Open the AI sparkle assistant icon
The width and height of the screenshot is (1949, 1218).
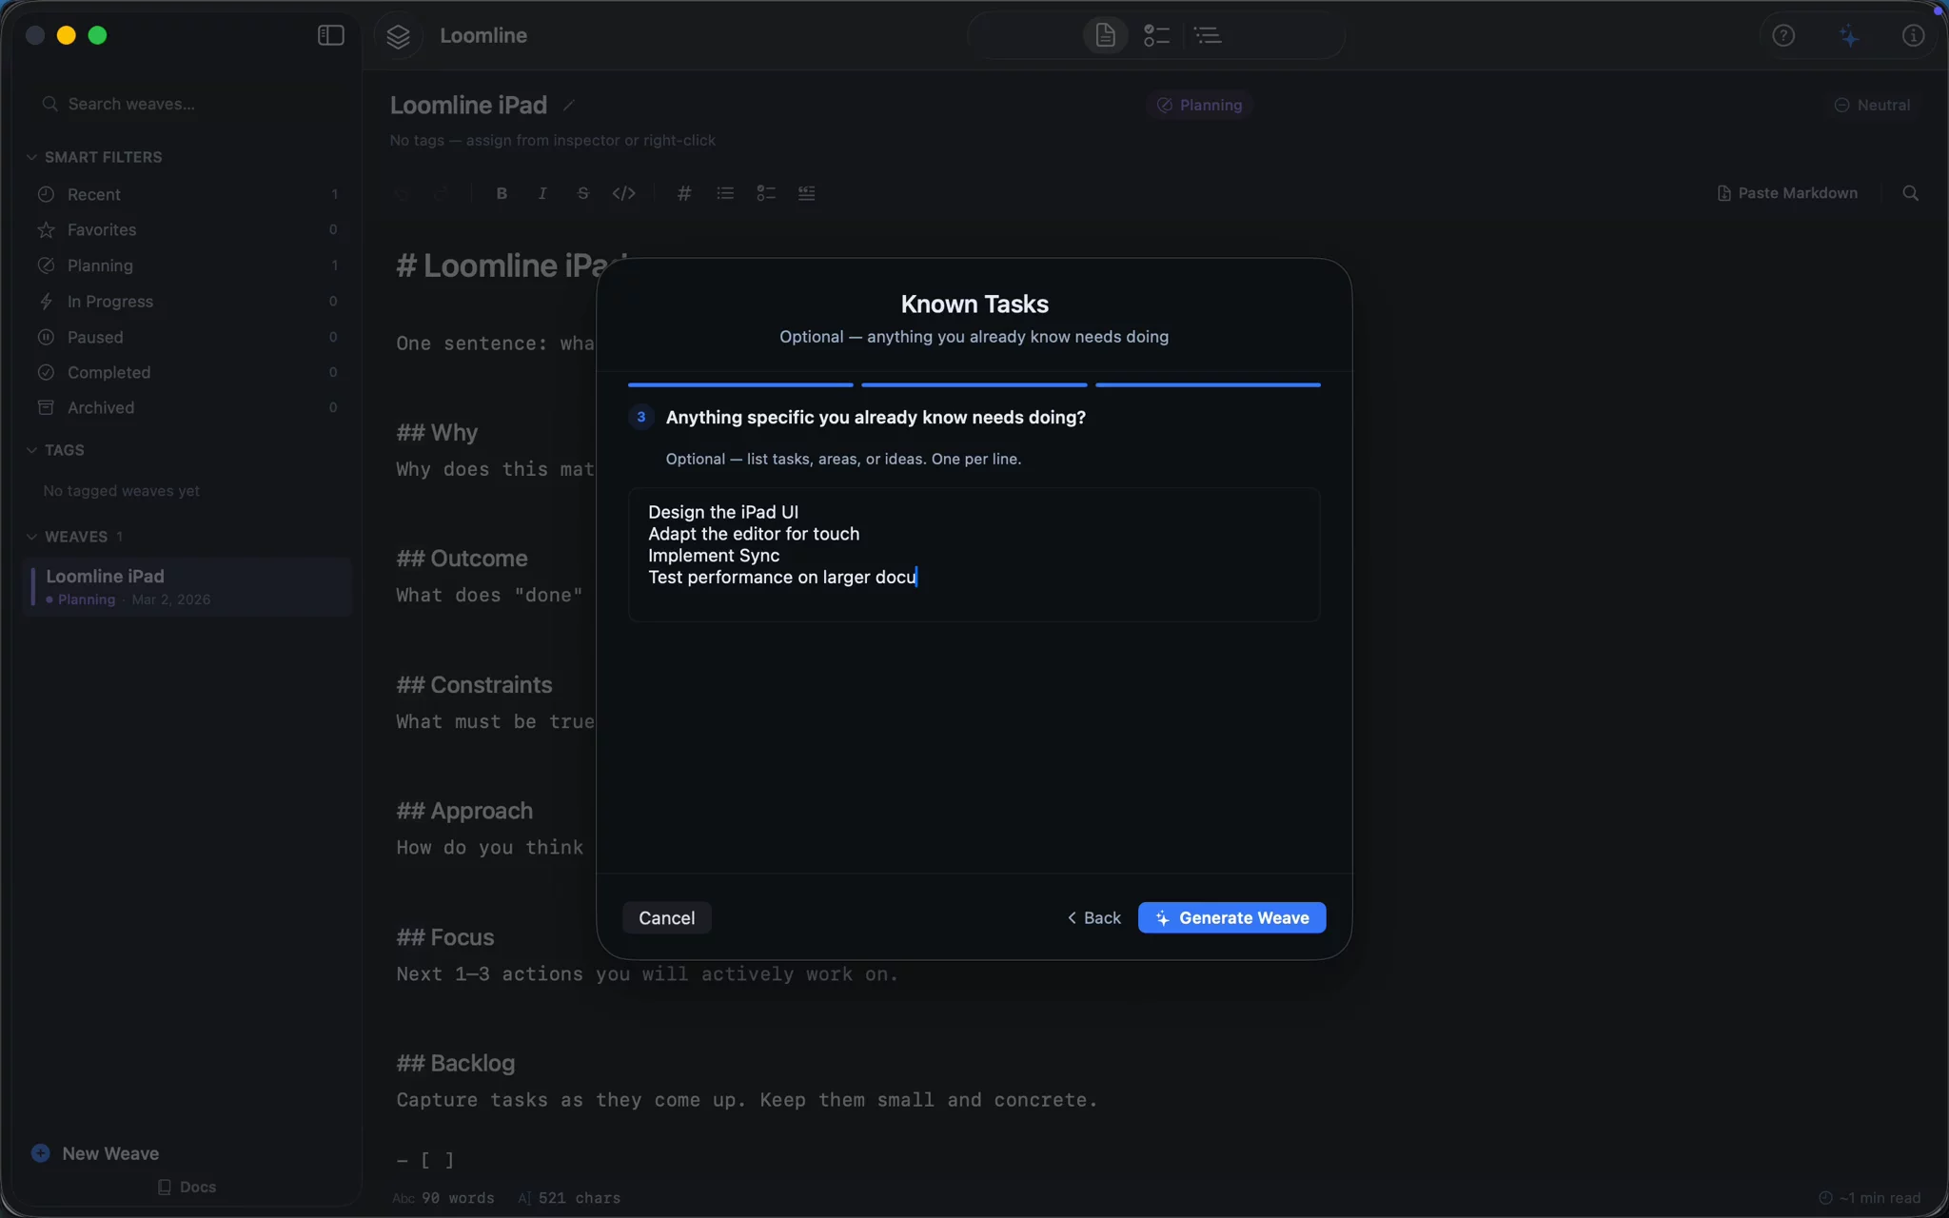[1847, 35]
